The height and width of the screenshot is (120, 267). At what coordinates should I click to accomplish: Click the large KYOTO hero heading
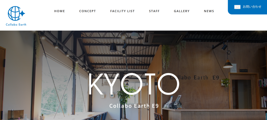click(134, 84)
